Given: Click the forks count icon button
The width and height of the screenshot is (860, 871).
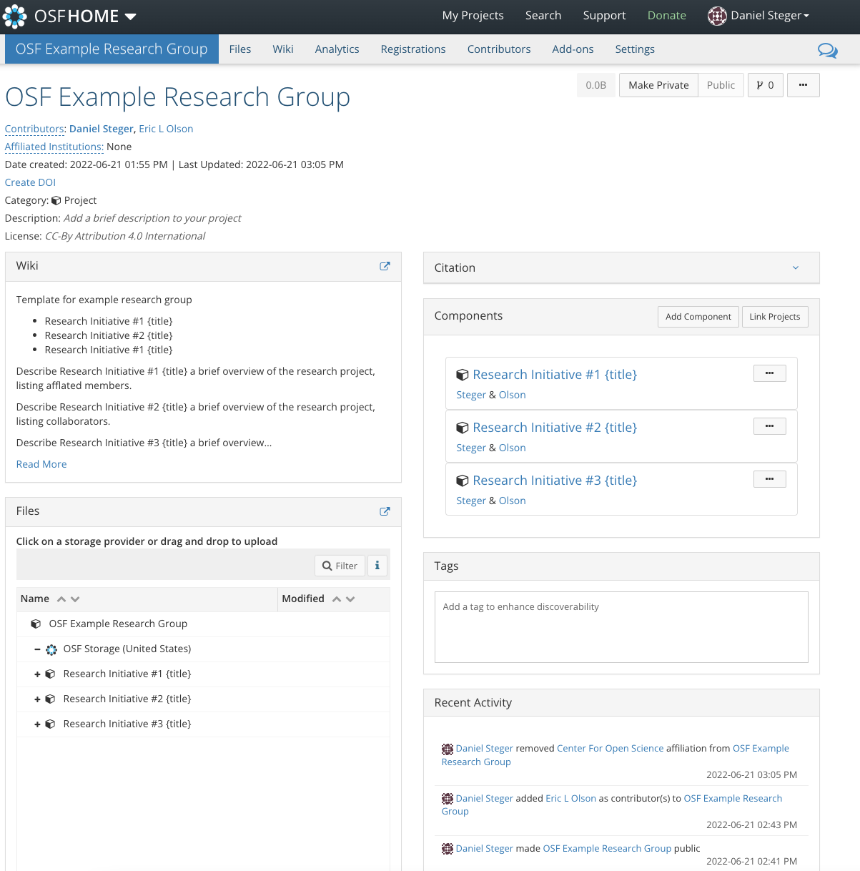Looking at the screenshot, I should tap(765, 85).
